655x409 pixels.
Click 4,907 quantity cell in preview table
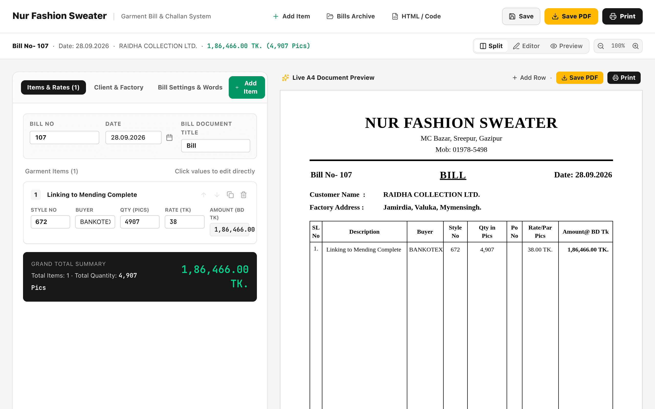click(x=487, y=249)
